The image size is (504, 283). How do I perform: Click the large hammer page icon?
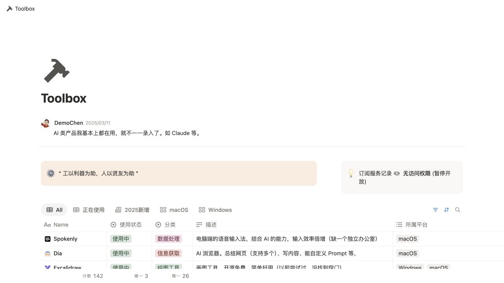click(56, 71)
